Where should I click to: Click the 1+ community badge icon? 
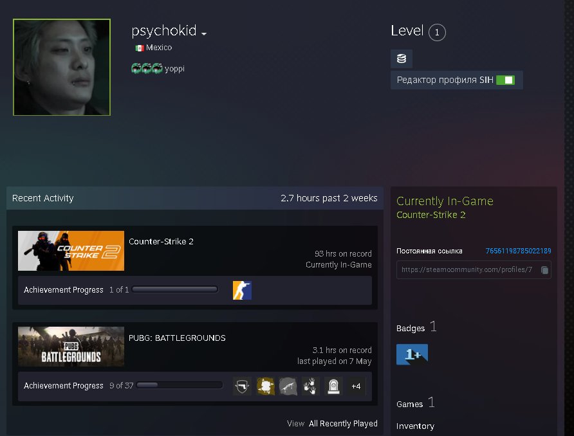(x=412, y=354)
